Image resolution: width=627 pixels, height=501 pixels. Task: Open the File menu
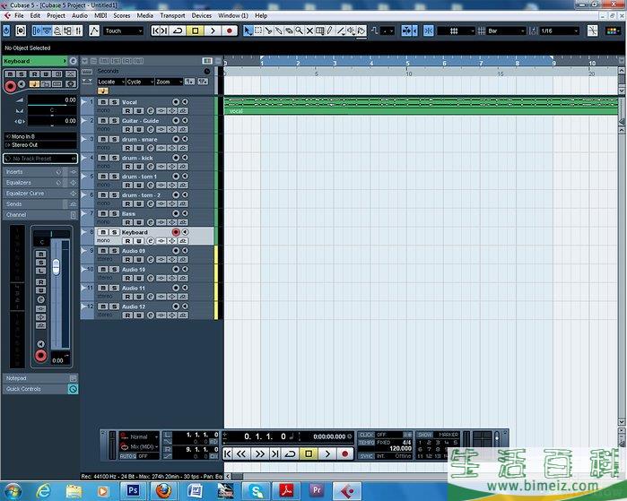pyautogui.click(x=19, y=15)
